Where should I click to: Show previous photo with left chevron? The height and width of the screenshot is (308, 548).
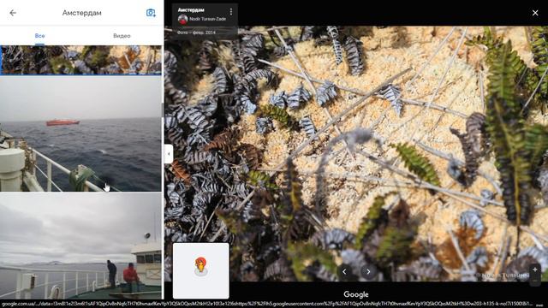tap(344, 271)
